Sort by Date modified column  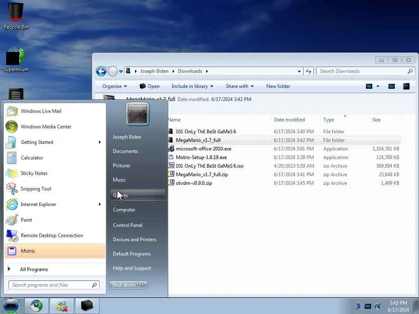point(296,120)
